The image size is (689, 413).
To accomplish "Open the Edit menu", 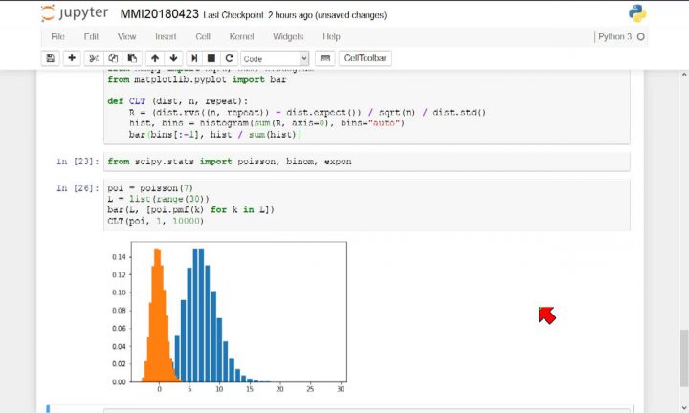I will pyautogui.click(x=91, y=36).
